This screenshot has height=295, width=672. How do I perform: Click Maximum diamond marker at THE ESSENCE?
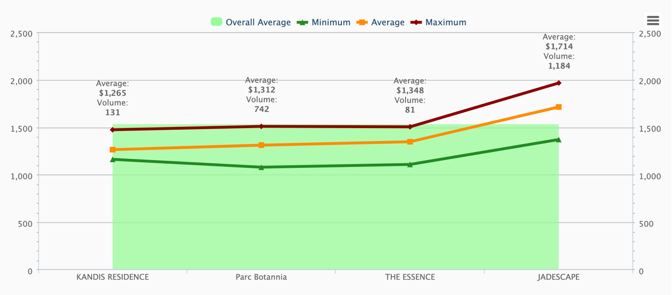410,127
